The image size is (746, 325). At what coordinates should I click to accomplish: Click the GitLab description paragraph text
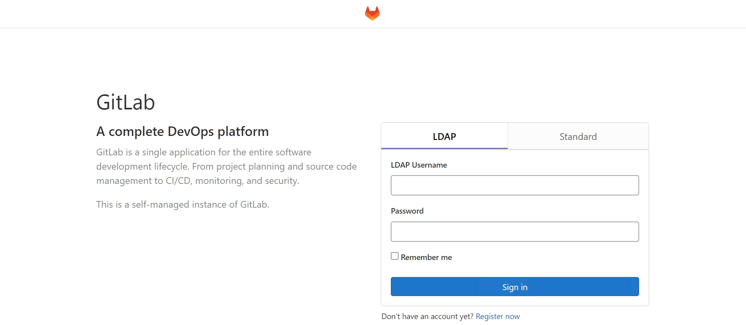226,166
